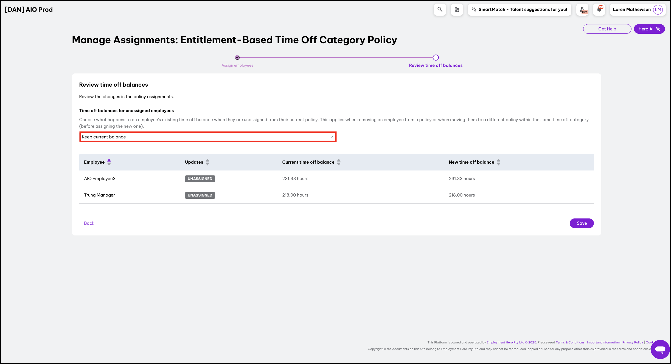
Task: Click the Back link
Action: (x=89, y=223)
